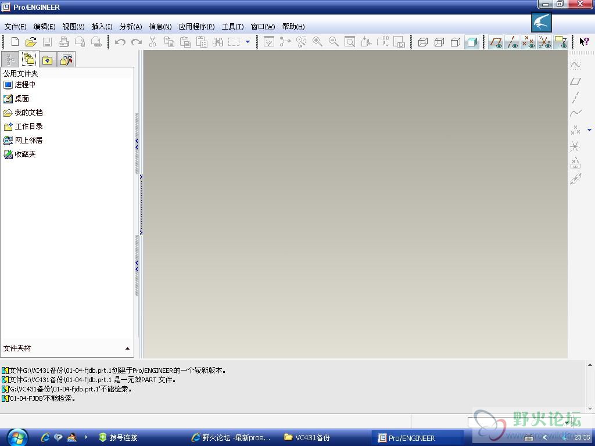The width and height of the screenshot is (595, 446).
Task: Switch to the Connections navigator tab
Action: 66,60
